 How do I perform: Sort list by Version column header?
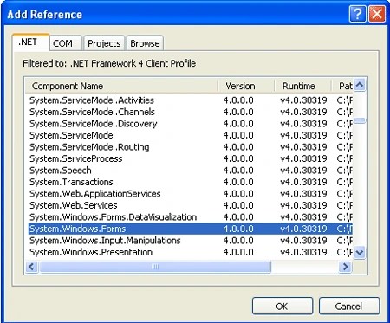(246, 86)
